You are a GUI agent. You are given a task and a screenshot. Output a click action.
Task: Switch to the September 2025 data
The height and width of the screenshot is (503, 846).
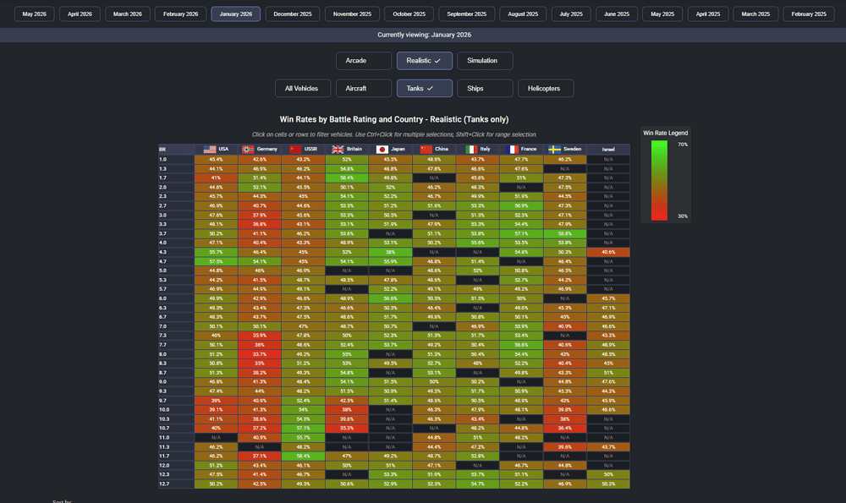(x=467, y=14)
